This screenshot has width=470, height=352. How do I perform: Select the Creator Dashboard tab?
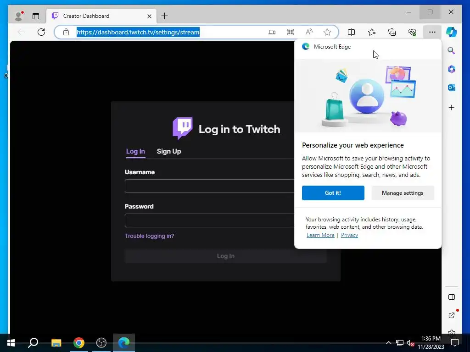101,16
